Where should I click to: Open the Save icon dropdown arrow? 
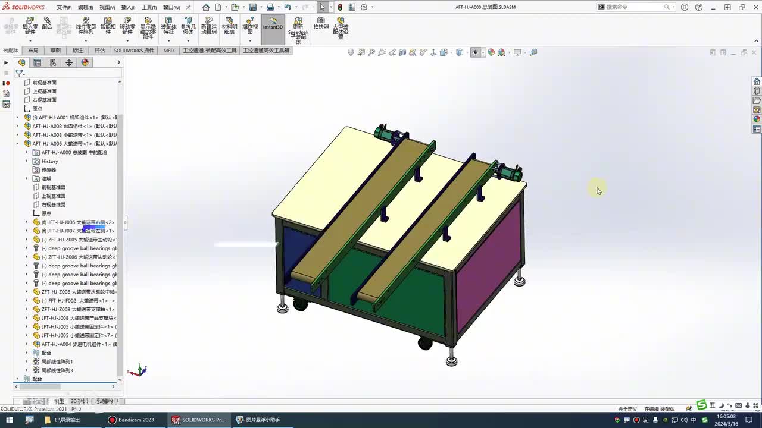[x=260, y=7]
